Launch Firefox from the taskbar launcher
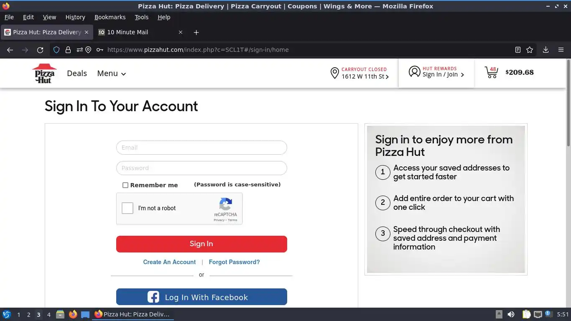Viewport: 571px width, 321px height. 73,314
